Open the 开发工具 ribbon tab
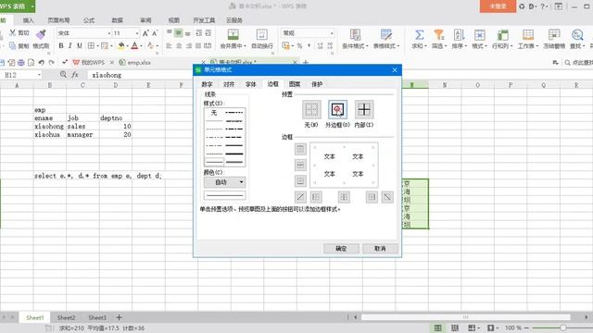This screenshot has height=333, width=593. 204,20
